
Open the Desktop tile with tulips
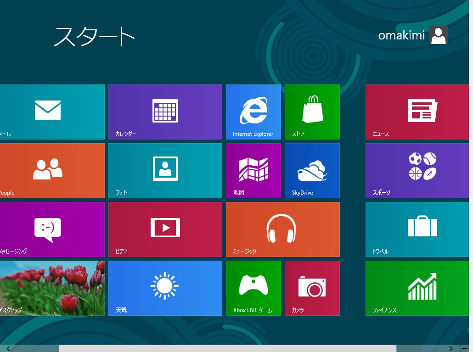click(x=52, y=288)
